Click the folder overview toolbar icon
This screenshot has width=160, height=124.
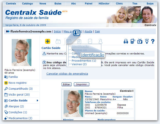(58, 41)
